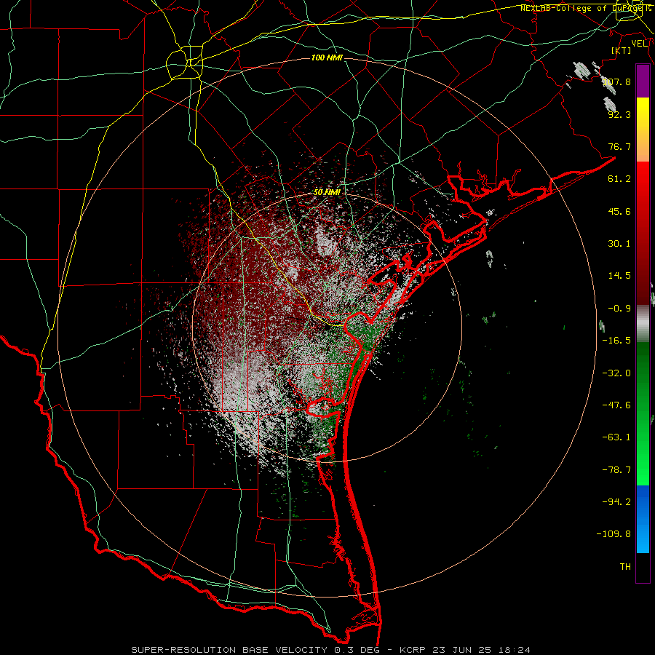Click the 61.2 value on velocity scale
The width and height of the screenshot is (655, 655).
click(x=619, y=179)
